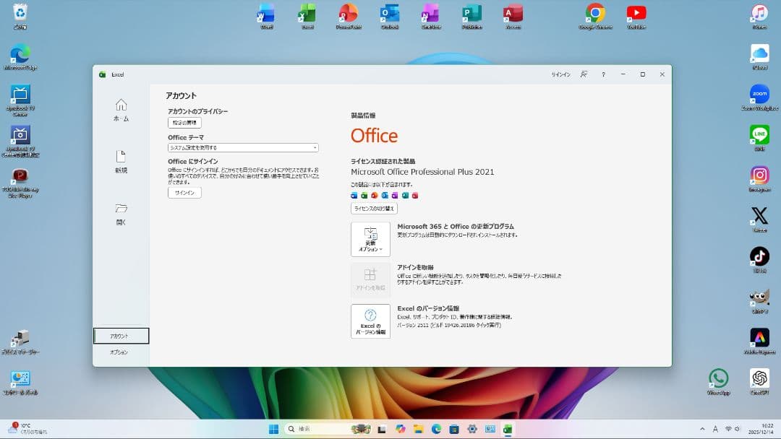Open the オプション sidebar entry

click(121, 352)
